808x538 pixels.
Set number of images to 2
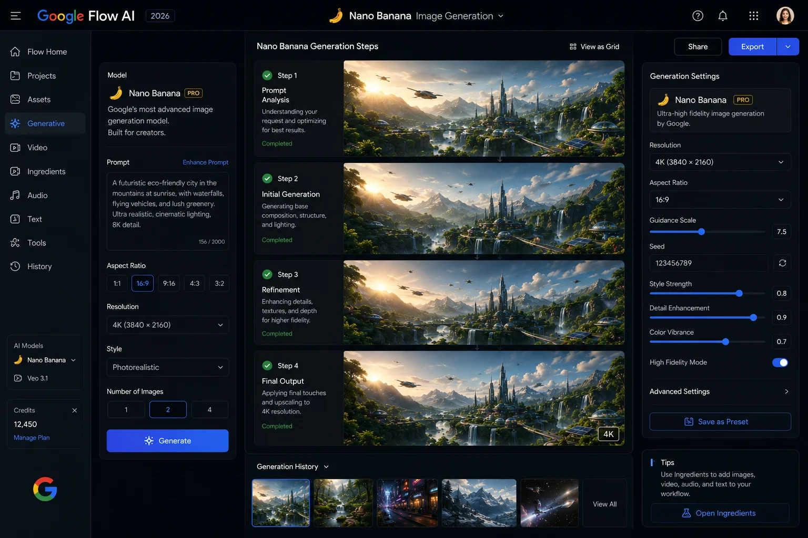pos(168,409)
